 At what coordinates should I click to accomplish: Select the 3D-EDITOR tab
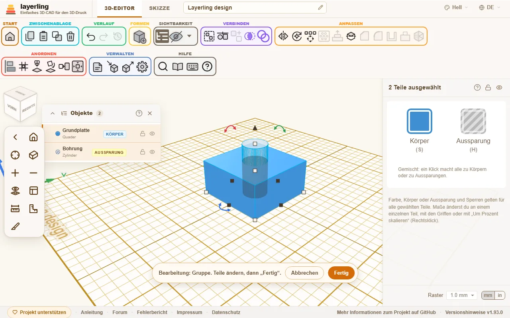tap(120, 8)
